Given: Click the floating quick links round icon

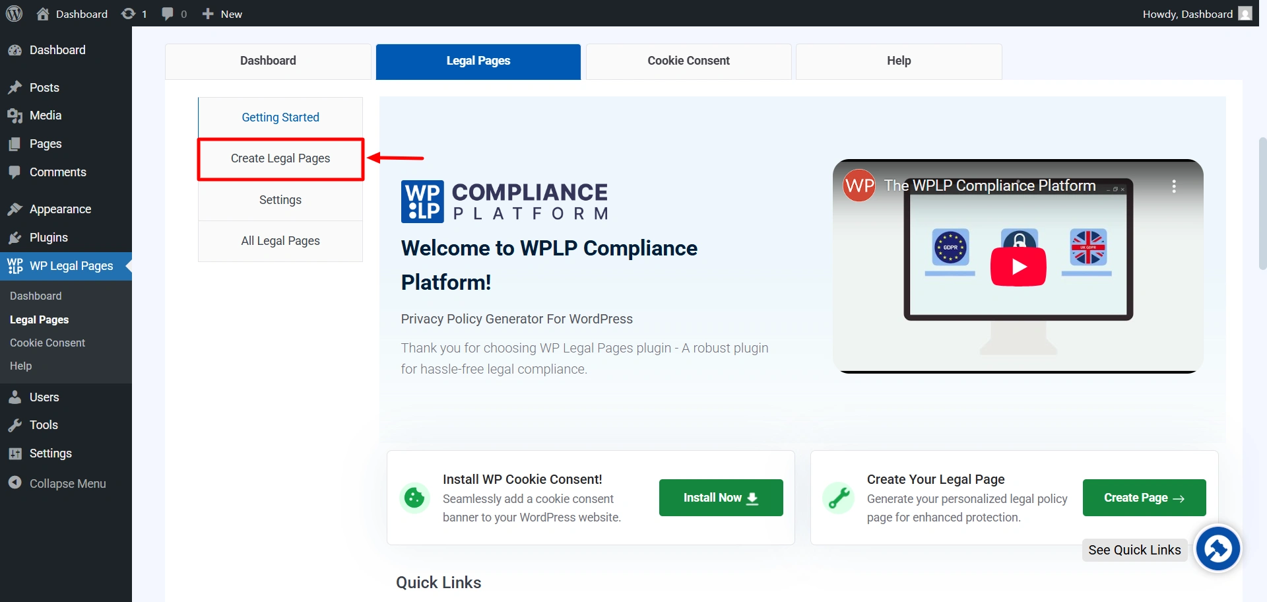Looking at the screenshot, I should tap(1218, 549).
